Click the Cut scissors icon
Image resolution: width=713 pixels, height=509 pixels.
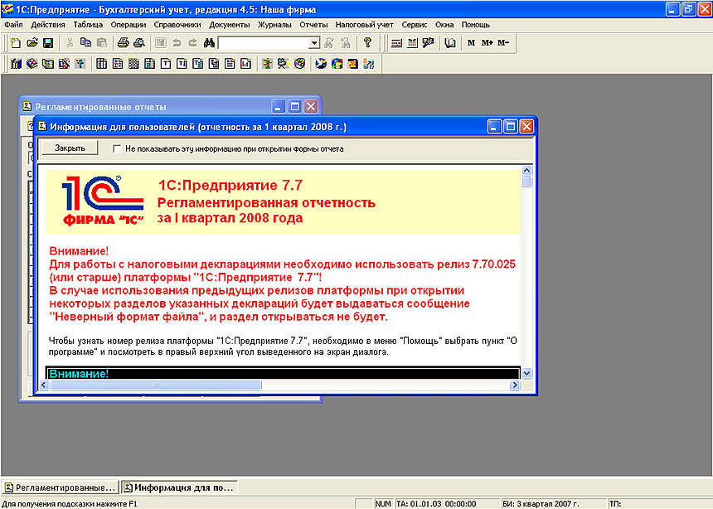[x=70, y=43]
